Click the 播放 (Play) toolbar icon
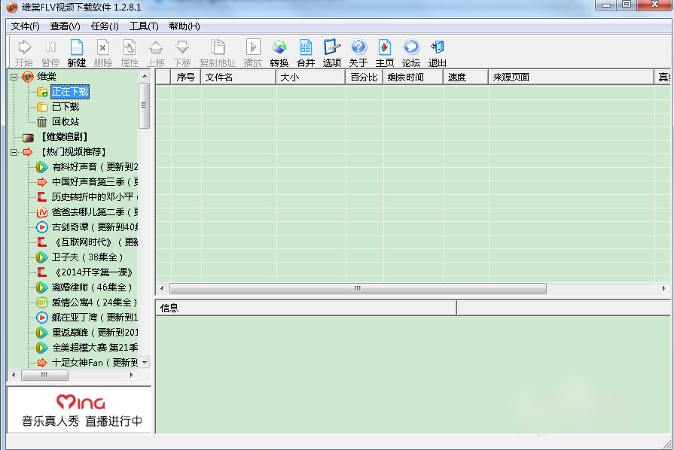Viewport: 674px width, 450px height. [x=252, y=50]
